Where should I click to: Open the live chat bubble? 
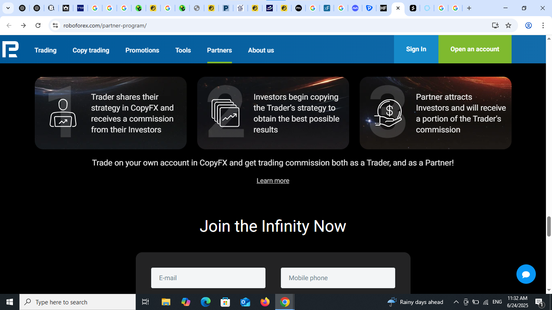[x=526, y=274]
